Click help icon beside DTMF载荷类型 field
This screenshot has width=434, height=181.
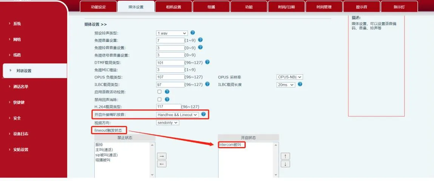(207, 62)
